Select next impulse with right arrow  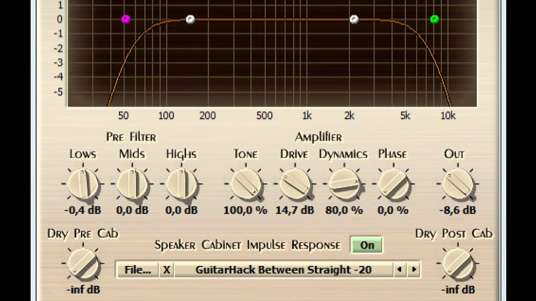pos(414,270)
